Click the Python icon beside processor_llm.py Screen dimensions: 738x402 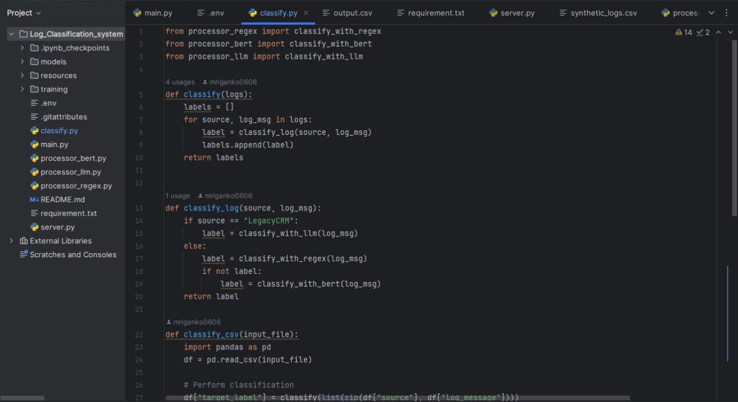[35, 172]
